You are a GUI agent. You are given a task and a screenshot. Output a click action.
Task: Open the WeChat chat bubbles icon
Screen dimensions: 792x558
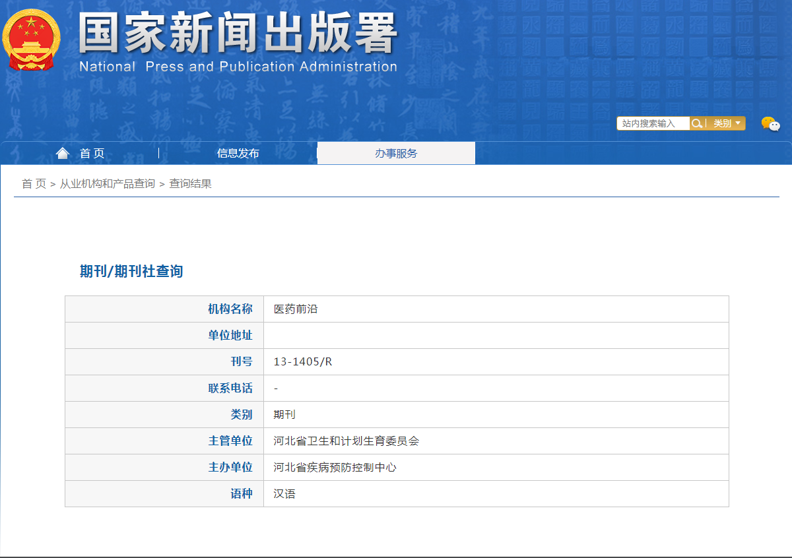coord(770,123)
